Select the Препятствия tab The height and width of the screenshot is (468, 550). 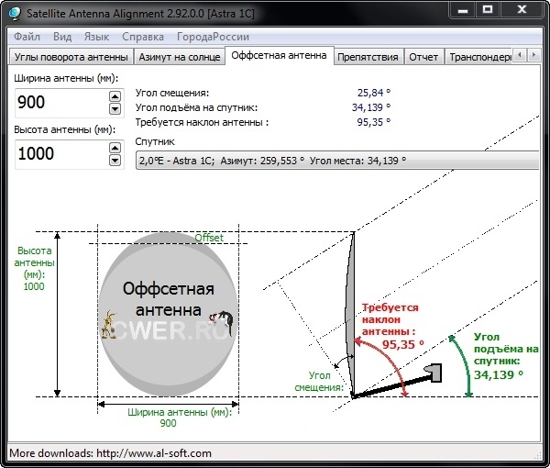pos(368,57)
